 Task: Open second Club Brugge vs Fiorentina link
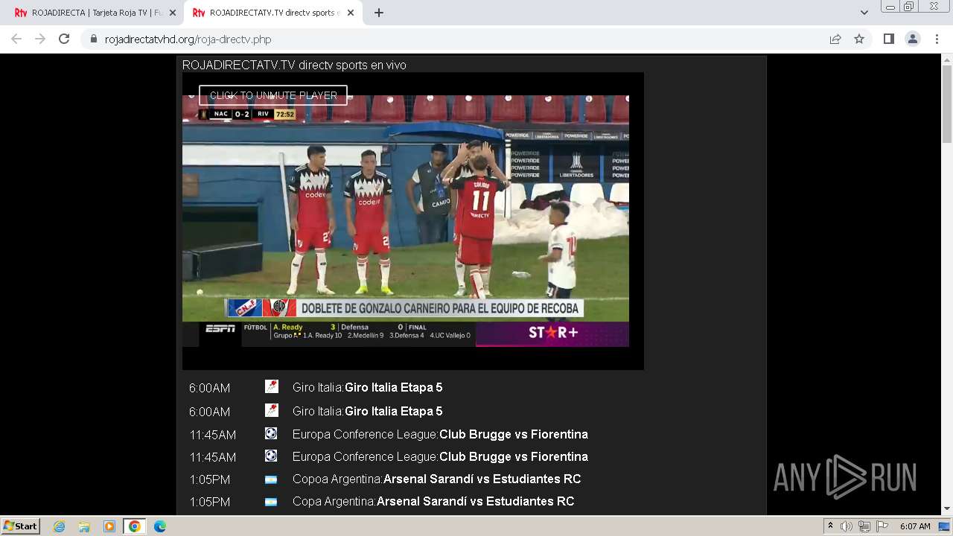514,456
